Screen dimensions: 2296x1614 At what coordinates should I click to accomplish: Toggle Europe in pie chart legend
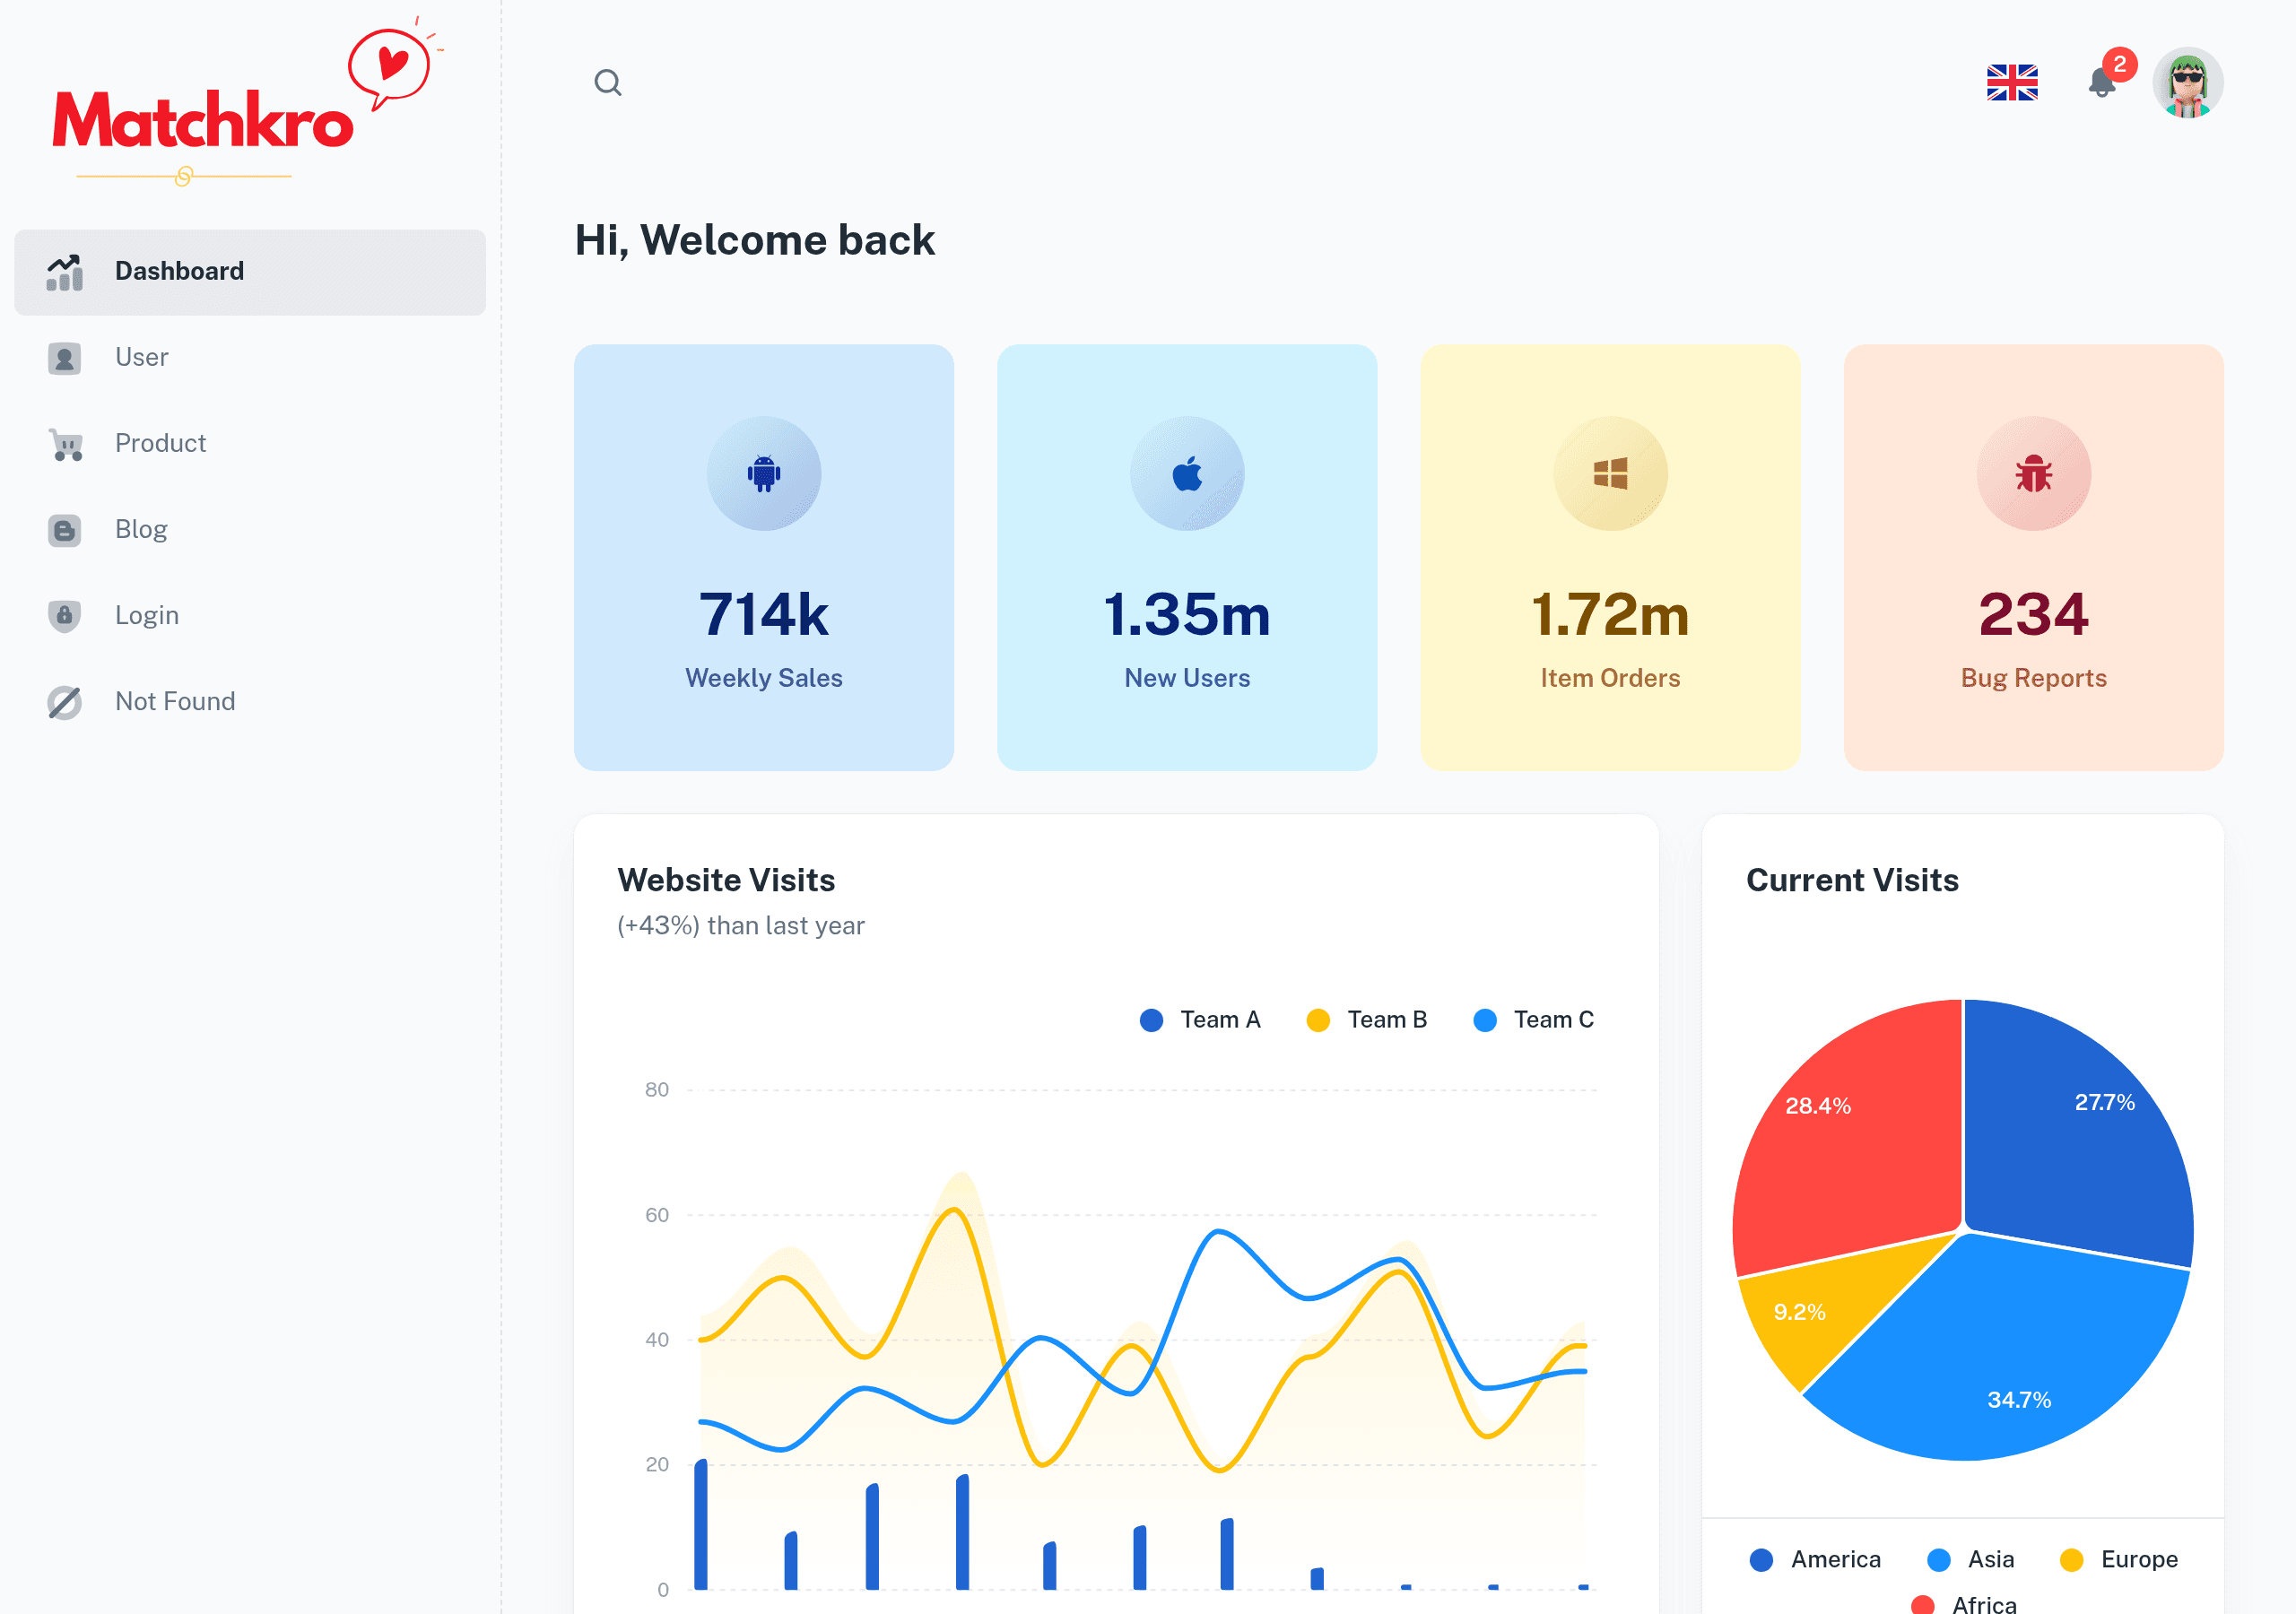coord(2119,1560)
